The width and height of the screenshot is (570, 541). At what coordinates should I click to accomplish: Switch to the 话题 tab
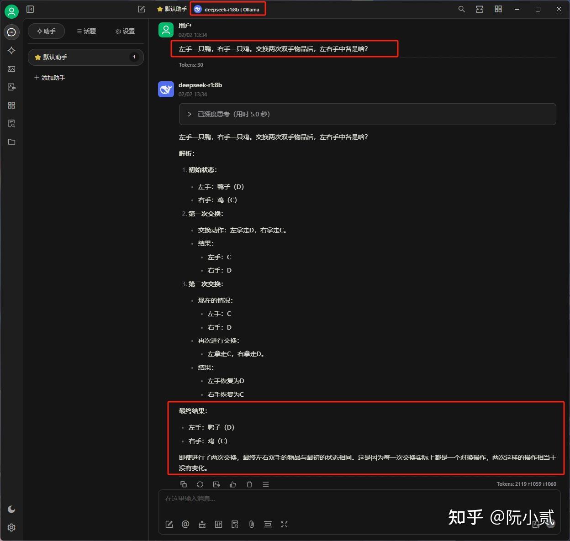pos(86,31)
